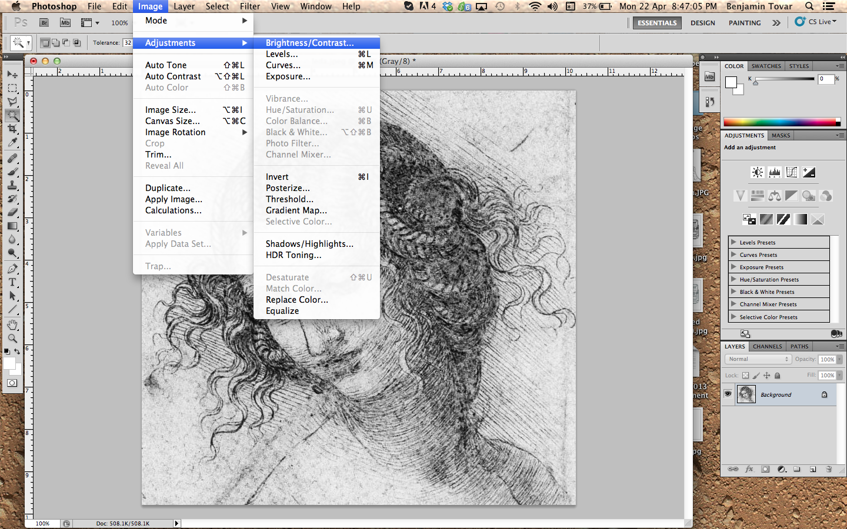Choose Brightness/Contrast from Adjustments submenu
The width and height of the screenshot is (847, 529).
tap(316, 43)
